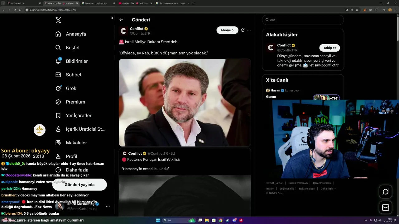This screenshot has width=399, height=224.
Task: Click the Ara search field on X
Action: click(x=303, y=20)
